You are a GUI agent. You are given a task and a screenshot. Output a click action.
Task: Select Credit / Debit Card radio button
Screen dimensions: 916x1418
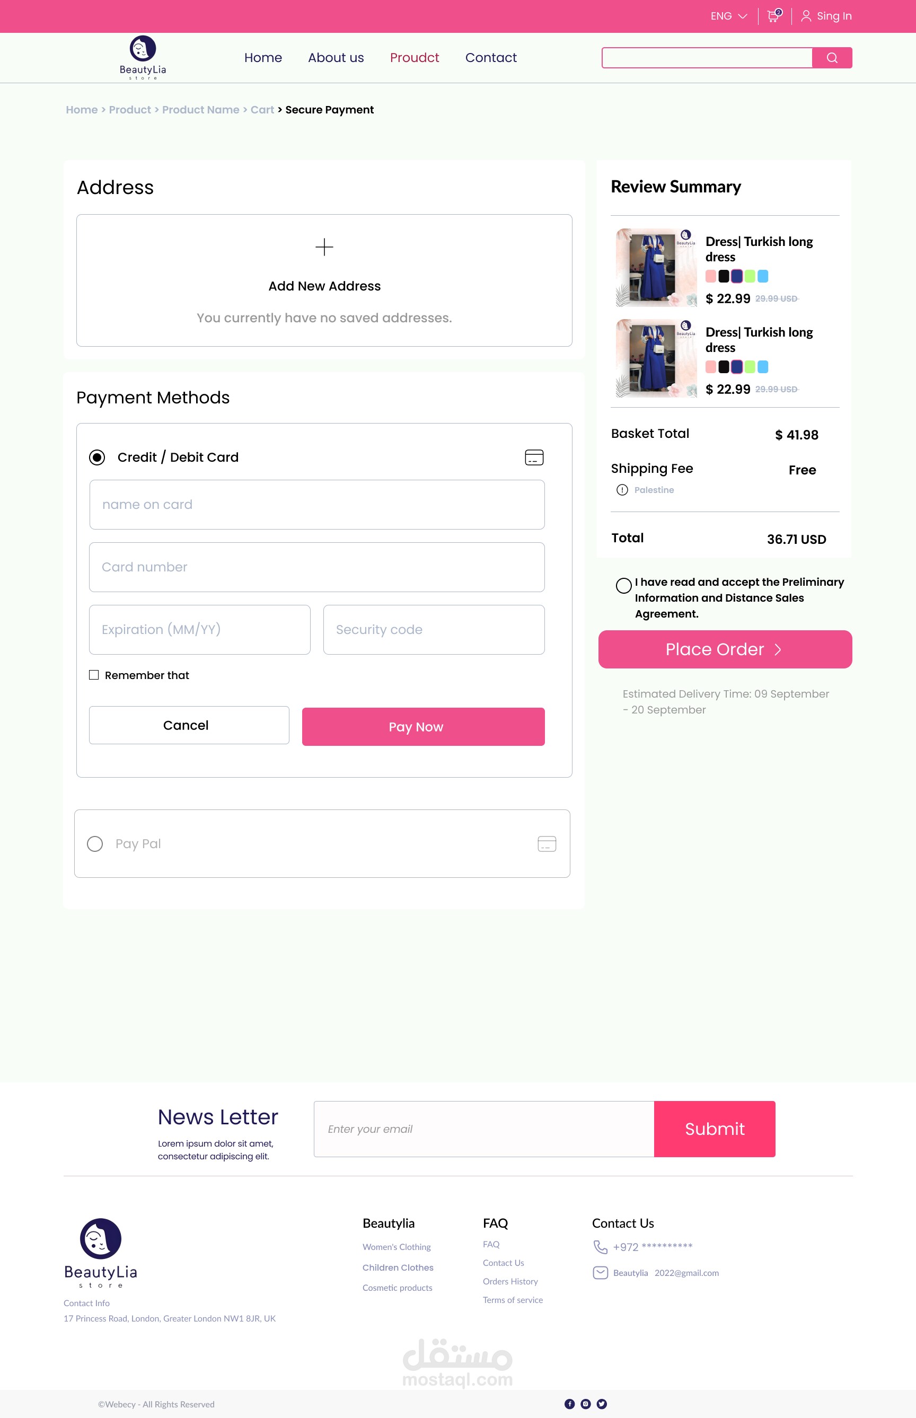coord(97,457)
